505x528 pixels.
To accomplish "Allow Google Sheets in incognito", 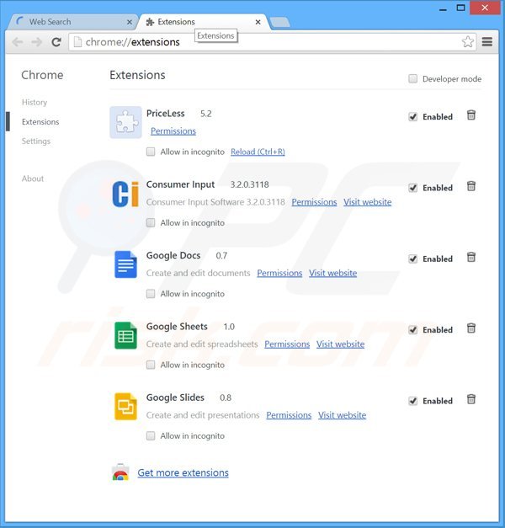I will (151, 365).
